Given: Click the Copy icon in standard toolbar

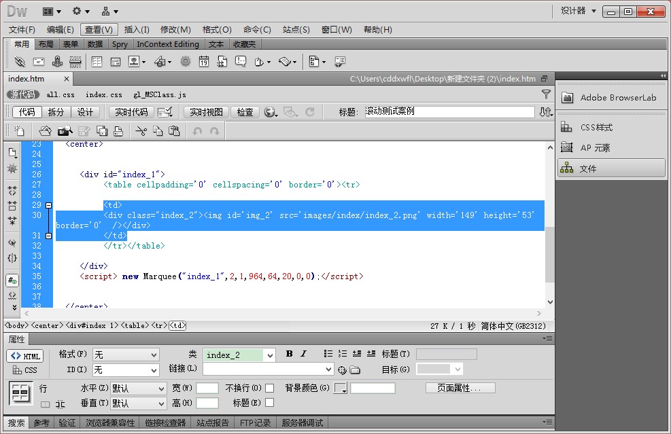Looking at the screenshot, I should [x=158, y=131].
